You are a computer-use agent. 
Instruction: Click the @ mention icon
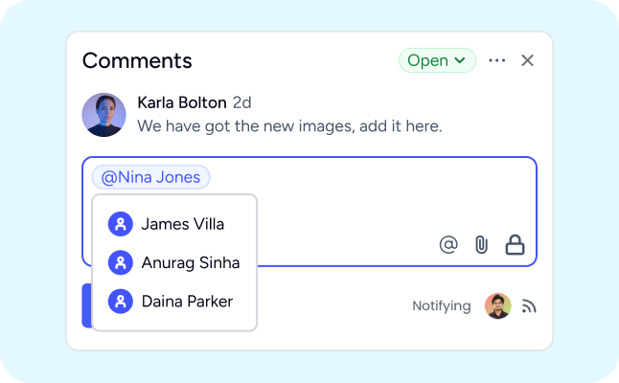tap(448, 245)
